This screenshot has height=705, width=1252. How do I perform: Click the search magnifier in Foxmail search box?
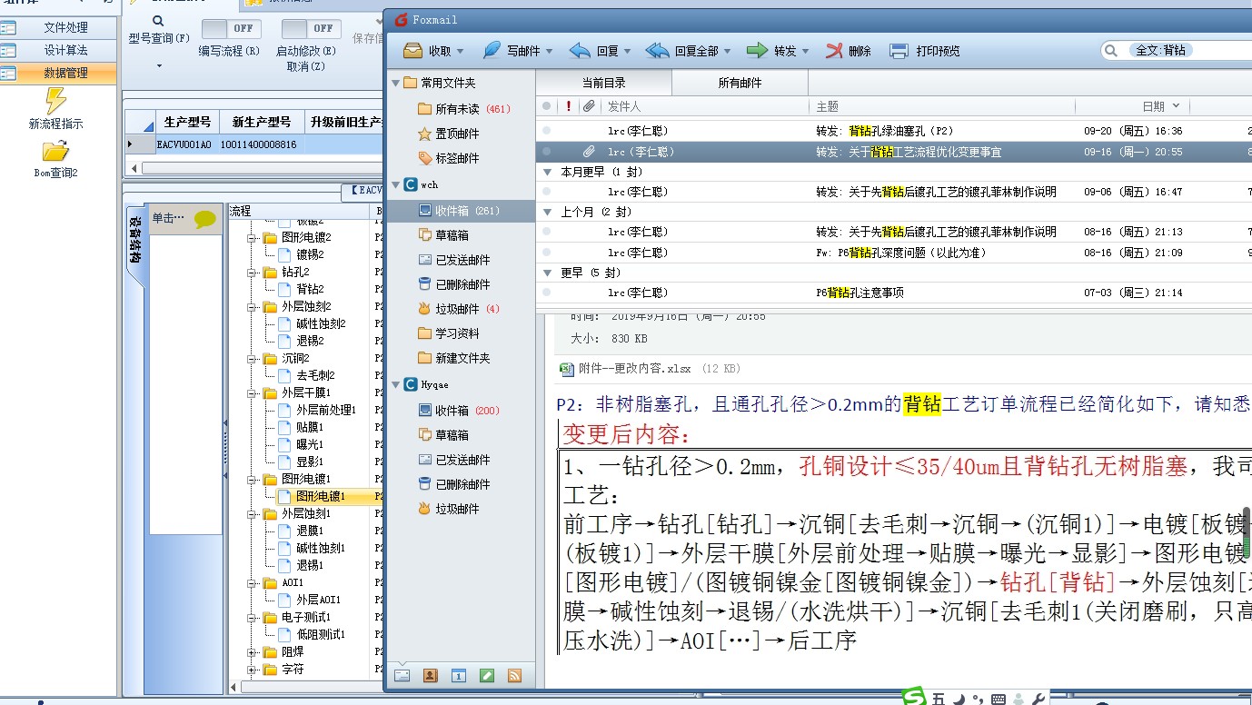[x=1111, y=51]
